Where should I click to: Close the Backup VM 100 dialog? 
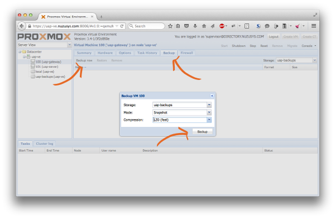click(212, 96)
